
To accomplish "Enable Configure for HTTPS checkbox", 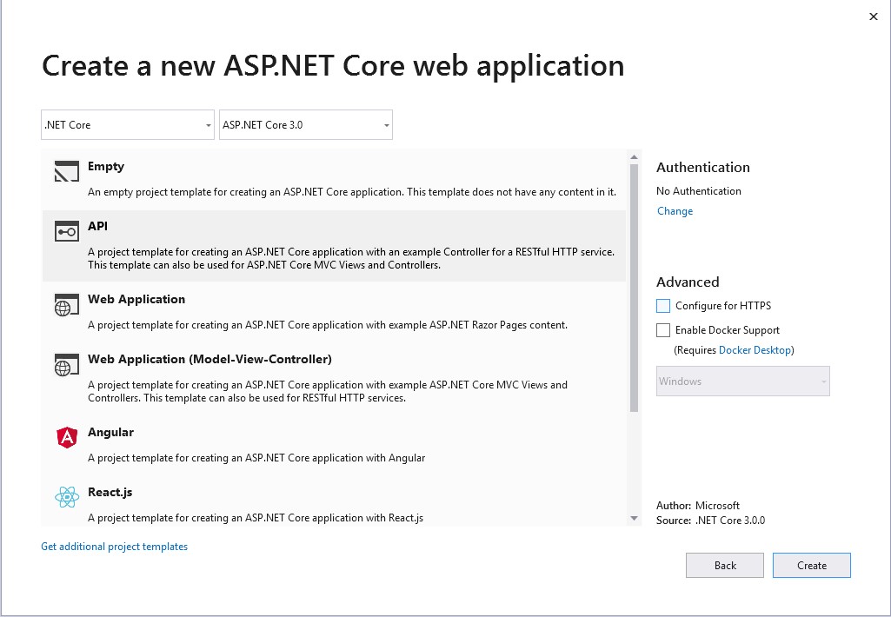I will (663, 306).
